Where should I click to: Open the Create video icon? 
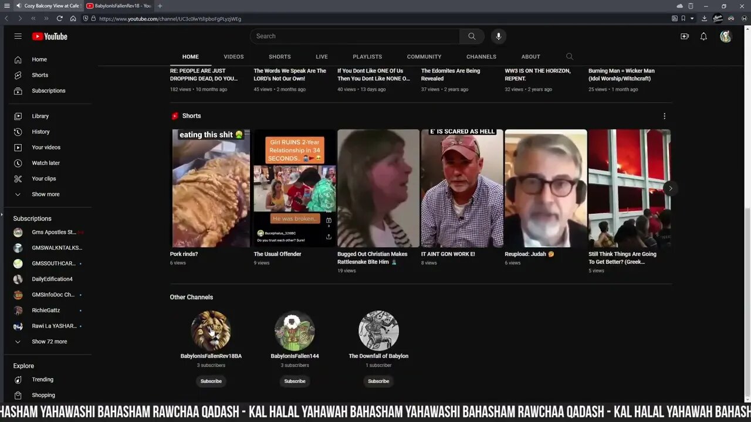pyautogui.click(x=685, y=36)
